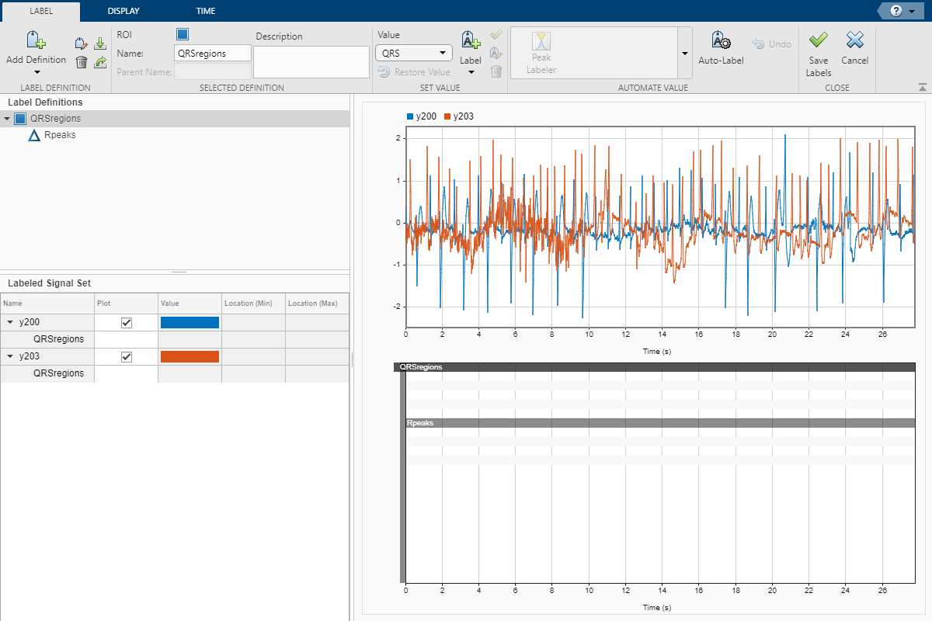Toggle the y203 plot checkbox
Image resolution: width=932 pixels, height=621 pixels.
[127, 357]
